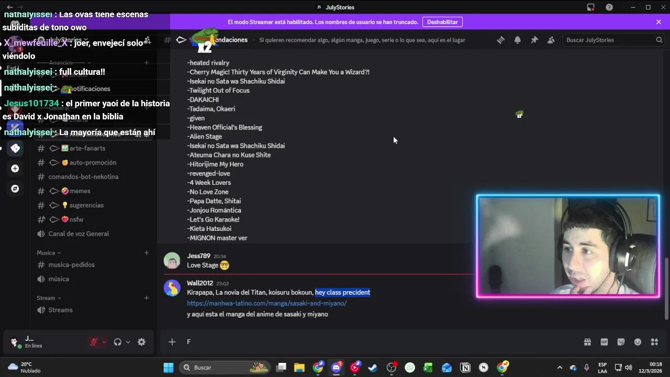Screen dimensions: 670x377
Task: Open Steam from the taskbar
Action: tap(373, 368)
